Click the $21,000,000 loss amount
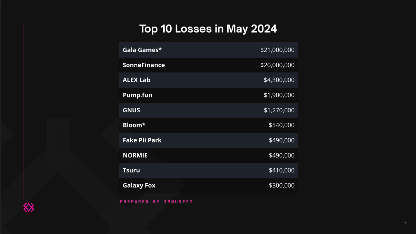416x234 pixels. click(x=277, y=50)
